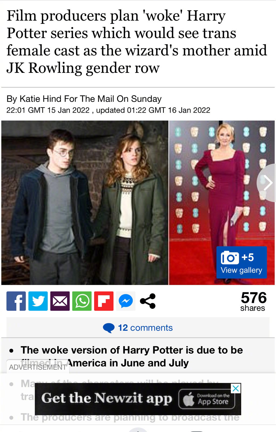Screen dimensions: 276x432
Task: Open View gallery +5 photos
Action: (x=241, y=262)
